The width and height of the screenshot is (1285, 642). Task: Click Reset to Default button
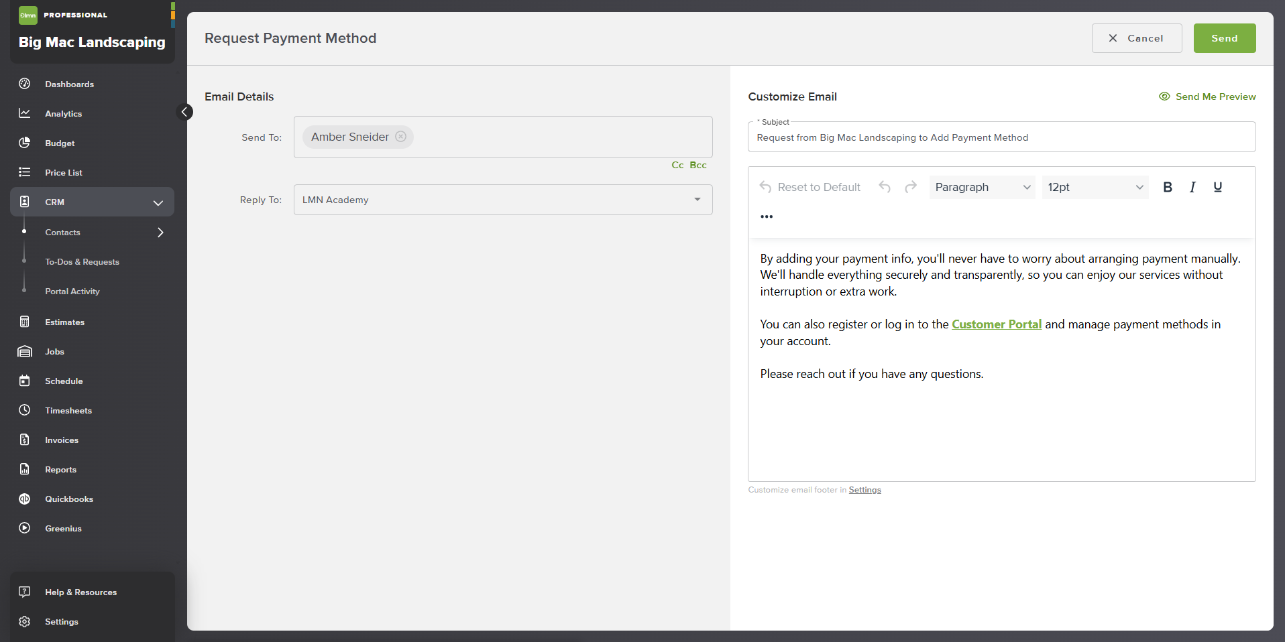pos(809,187)
